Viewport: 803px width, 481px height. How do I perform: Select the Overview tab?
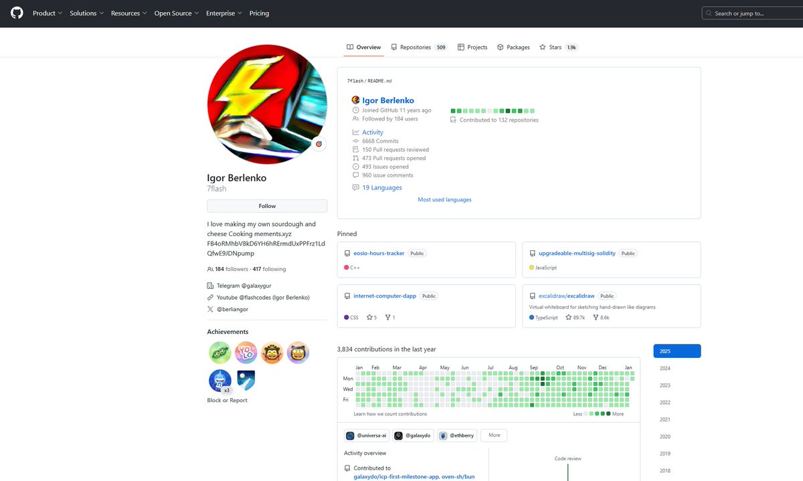pos(364,47)
